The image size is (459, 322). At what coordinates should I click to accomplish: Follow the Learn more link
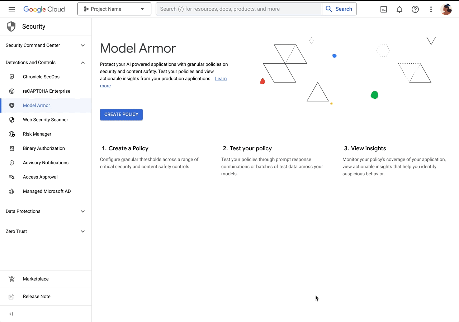[x=221, y=79]
